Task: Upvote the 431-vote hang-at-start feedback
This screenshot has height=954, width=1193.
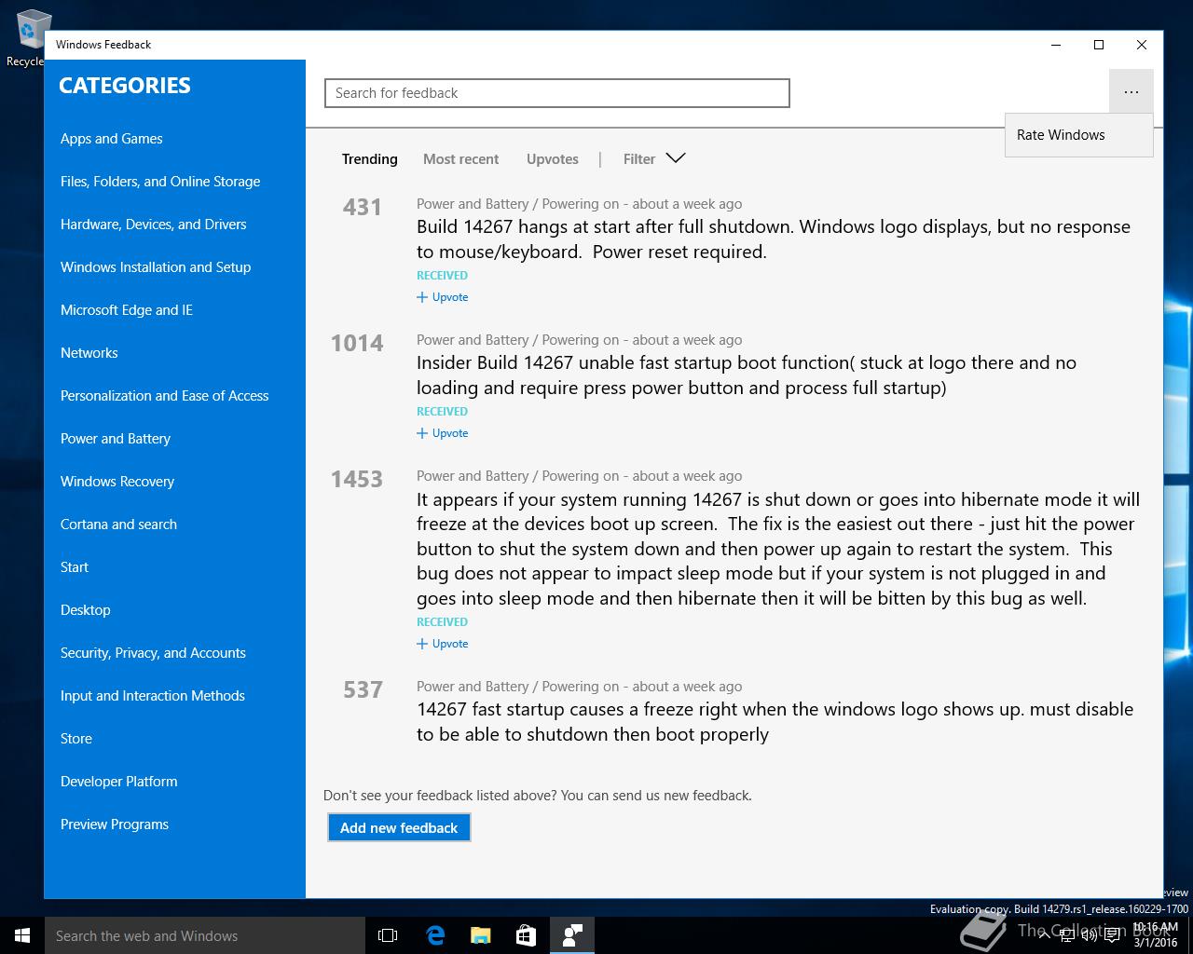Action: (443, 297)
